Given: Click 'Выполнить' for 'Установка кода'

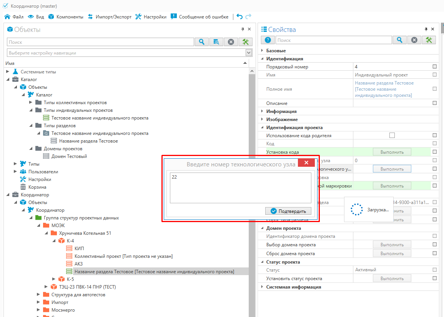Looking at the screenshot, I should [392, 152].
